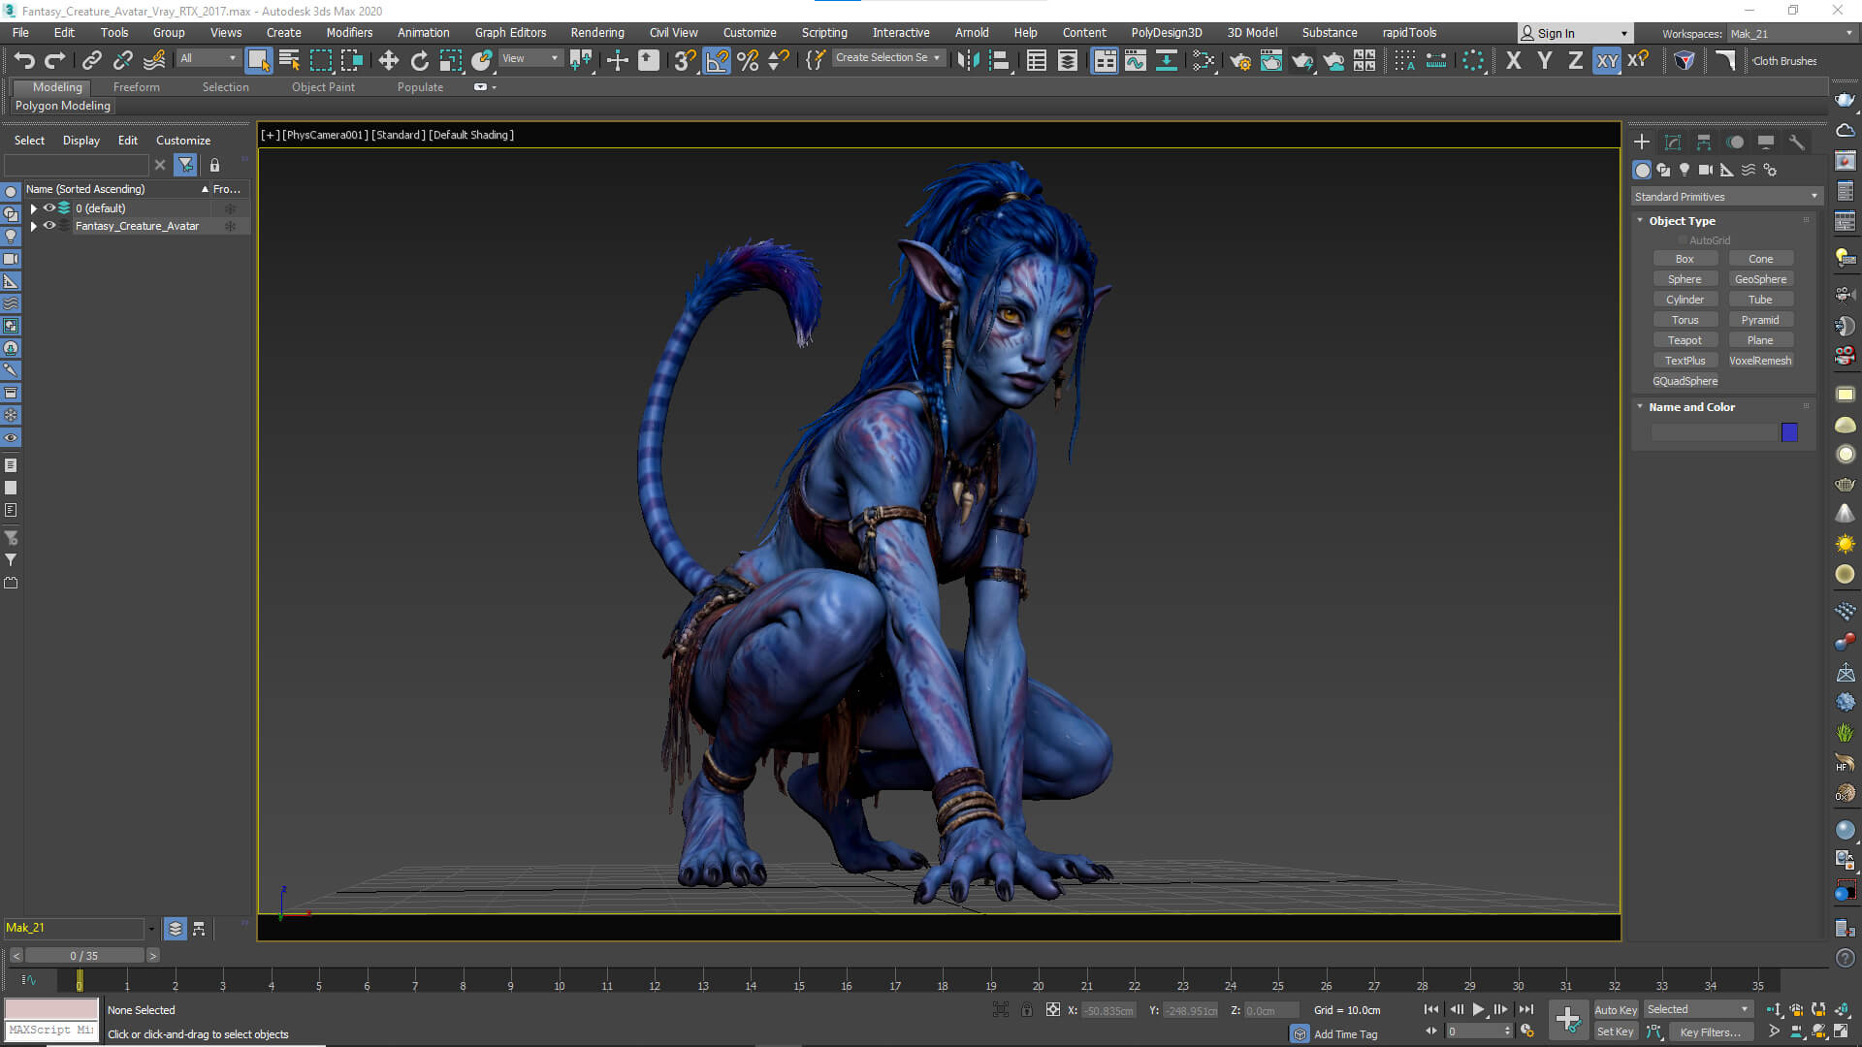The height and width of the screenshot is (1047, 1862).
Task: Switch to the Freeform ribbon tab
Action: pyautogui.click(x=136, y=86)
